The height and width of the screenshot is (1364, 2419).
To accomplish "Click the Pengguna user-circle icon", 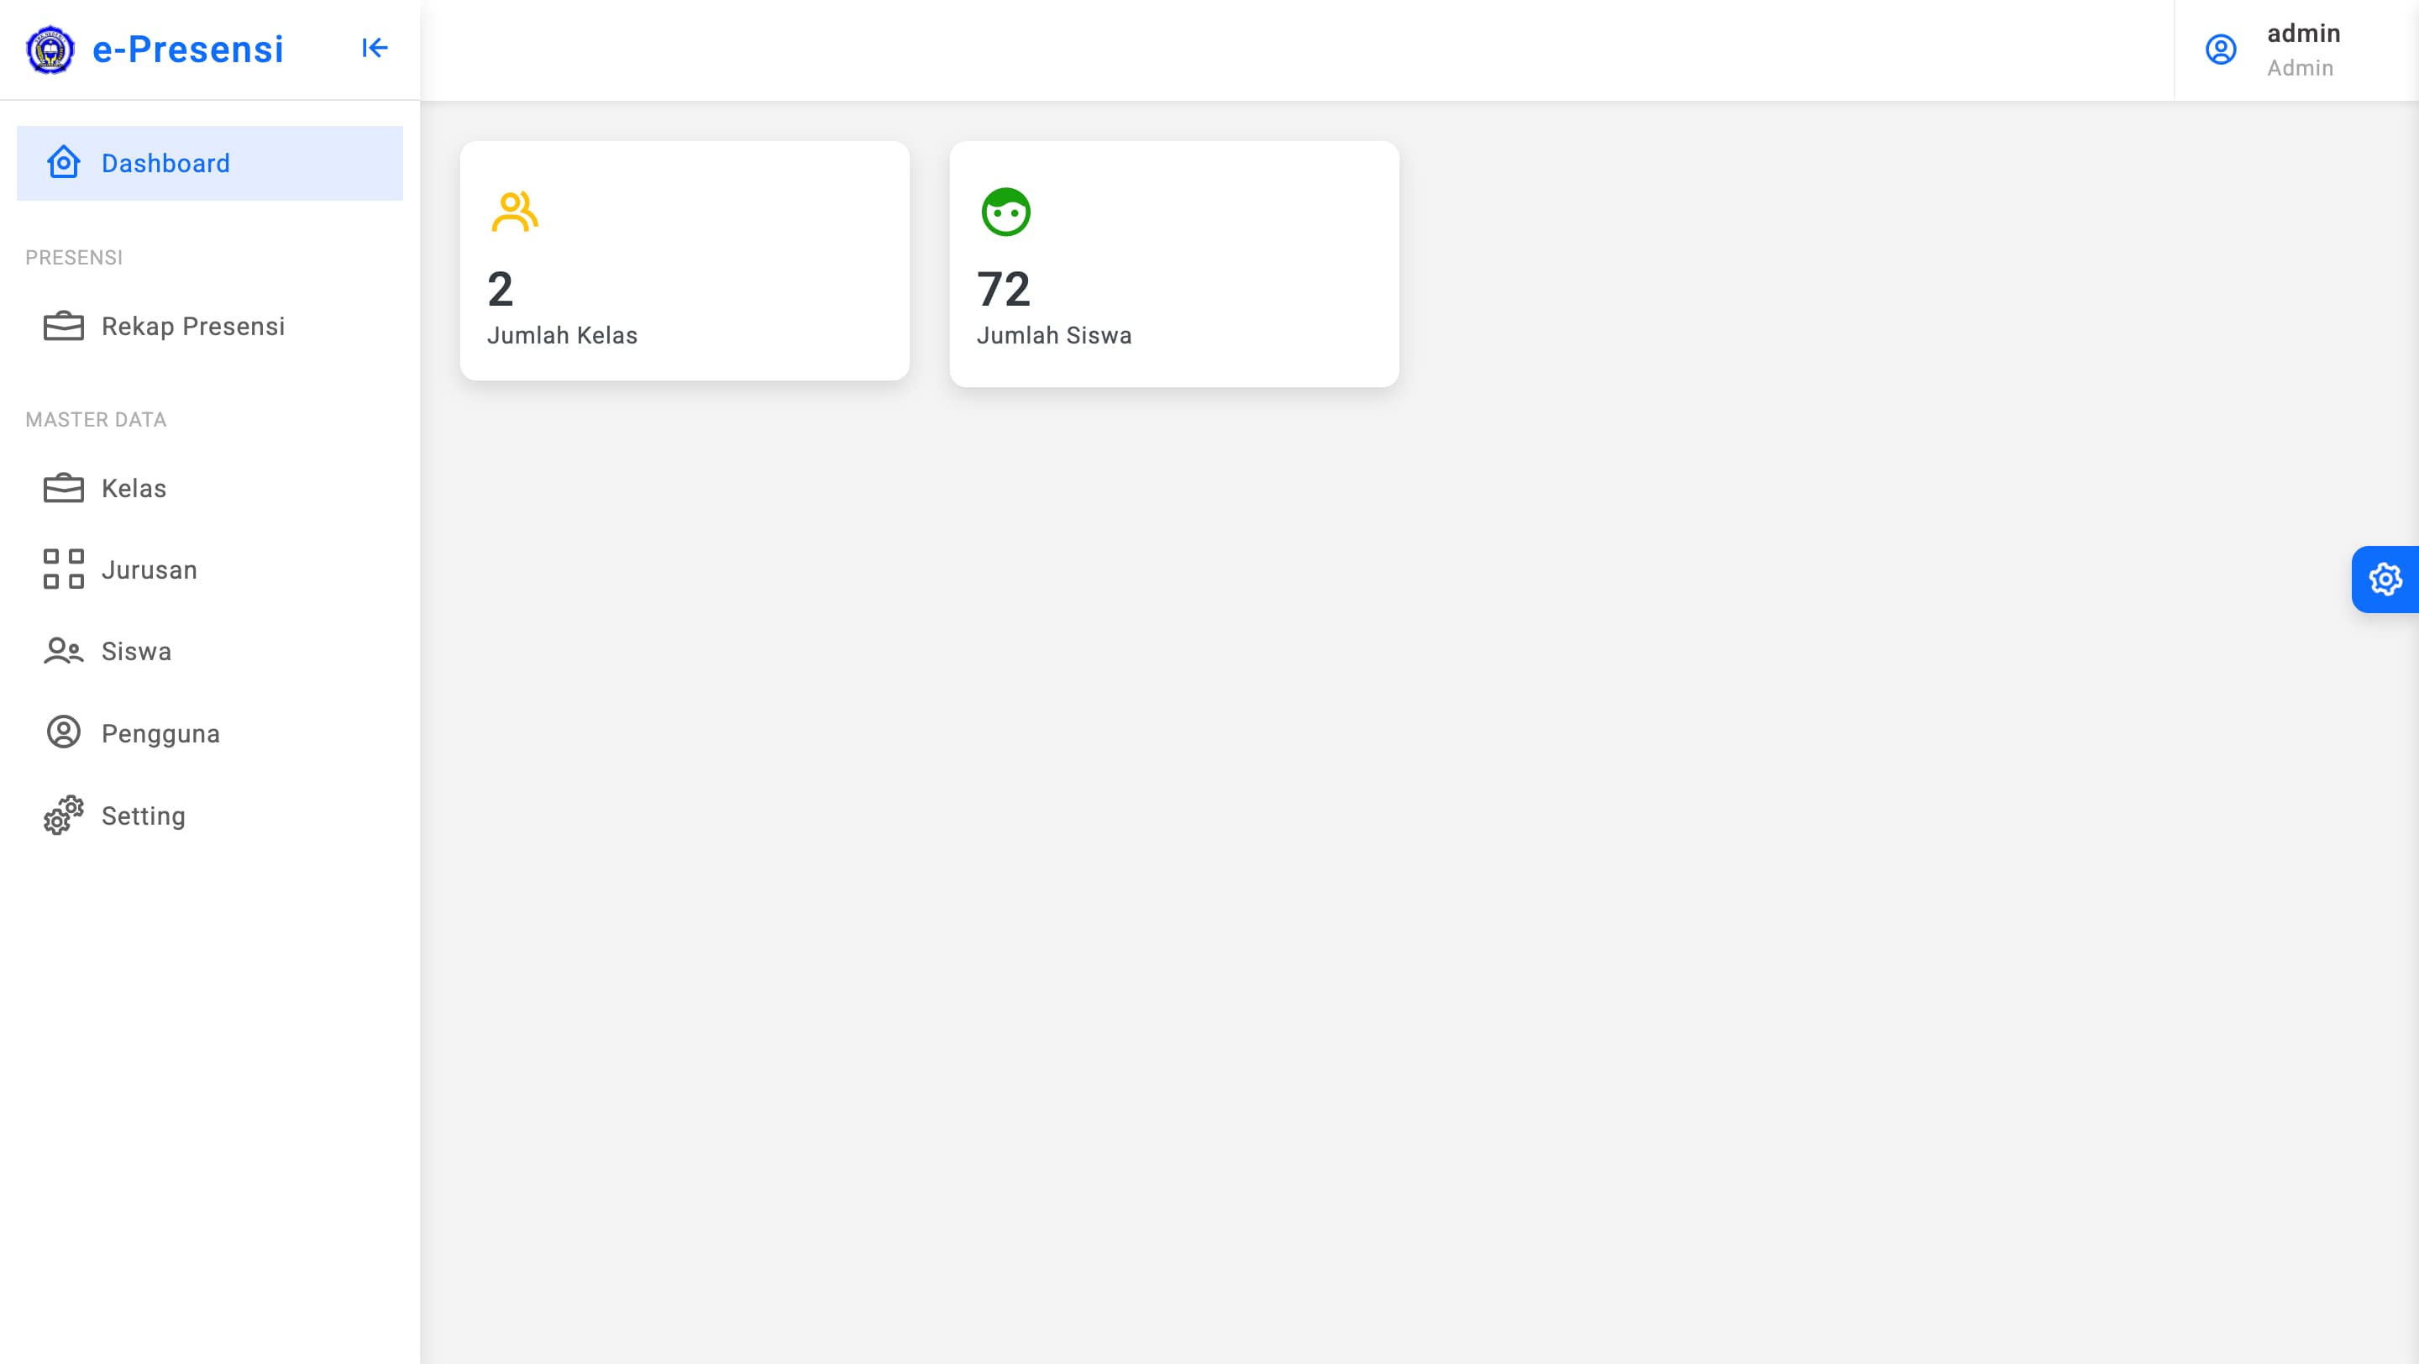I will (x=63, y=732).
